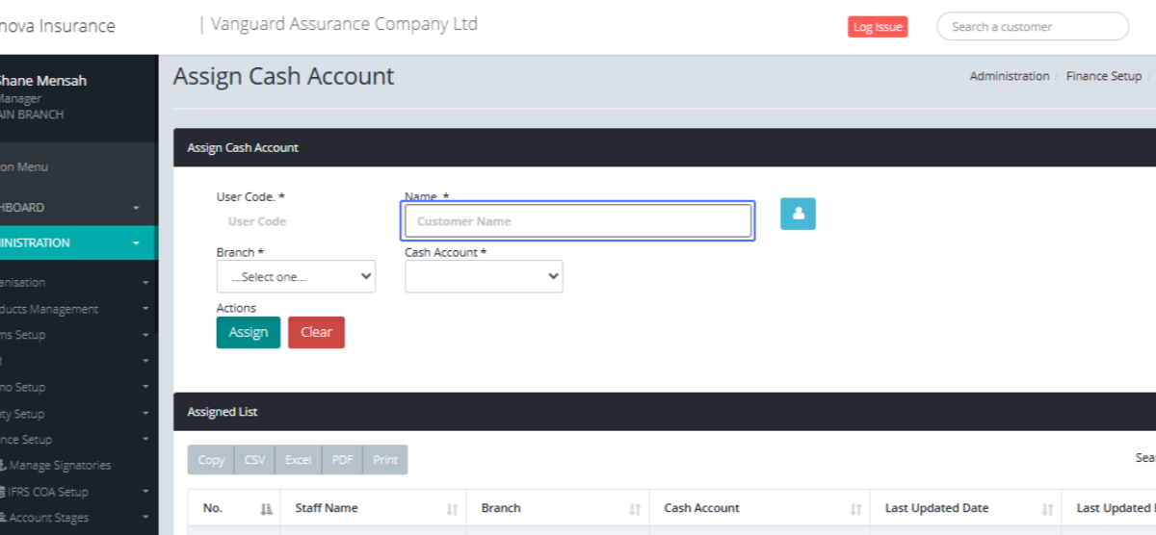1156x535 pixels.
Task: Click the Log Issue button
Action: pos(877,27)
